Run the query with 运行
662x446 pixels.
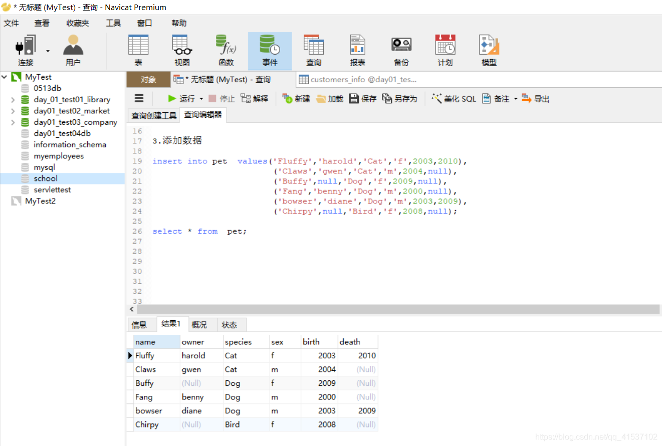(x=181, y=99)
